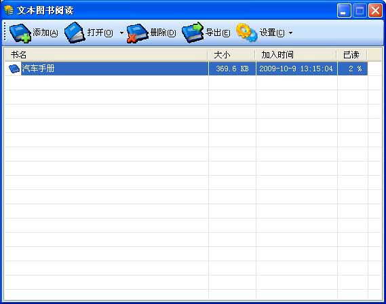The image size is (386, 304).
Task: Minimize the 文本图书阅读 window
Action: [344, 11]
